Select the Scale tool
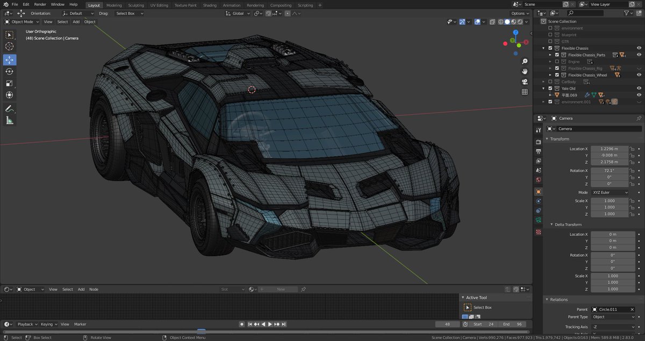The width and height of the screenshot is (645, 341). (x=10, y=83)
